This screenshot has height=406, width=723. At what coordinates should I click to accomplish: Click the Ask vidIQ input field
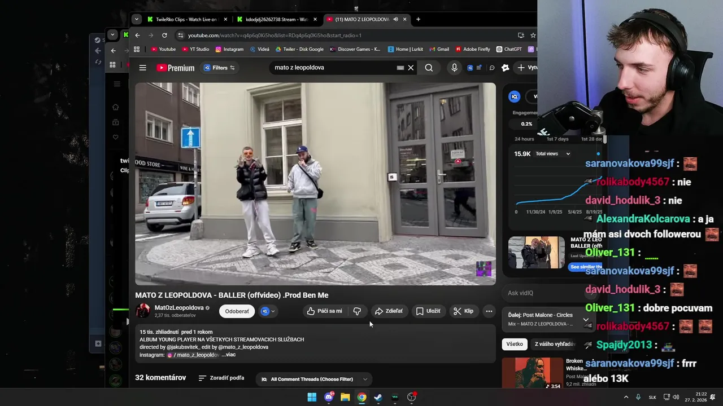point(548,293)
